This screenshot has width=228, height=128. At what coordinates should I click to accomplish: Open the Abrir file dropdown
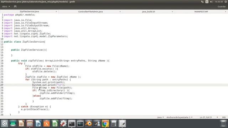[x=6, y=6]
